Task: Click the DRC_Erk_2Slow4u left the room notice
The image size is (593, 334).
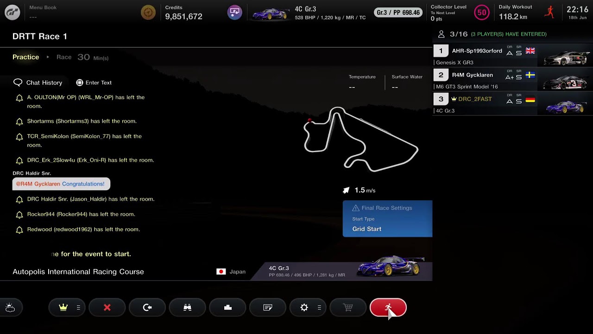Action: point(90,160)
